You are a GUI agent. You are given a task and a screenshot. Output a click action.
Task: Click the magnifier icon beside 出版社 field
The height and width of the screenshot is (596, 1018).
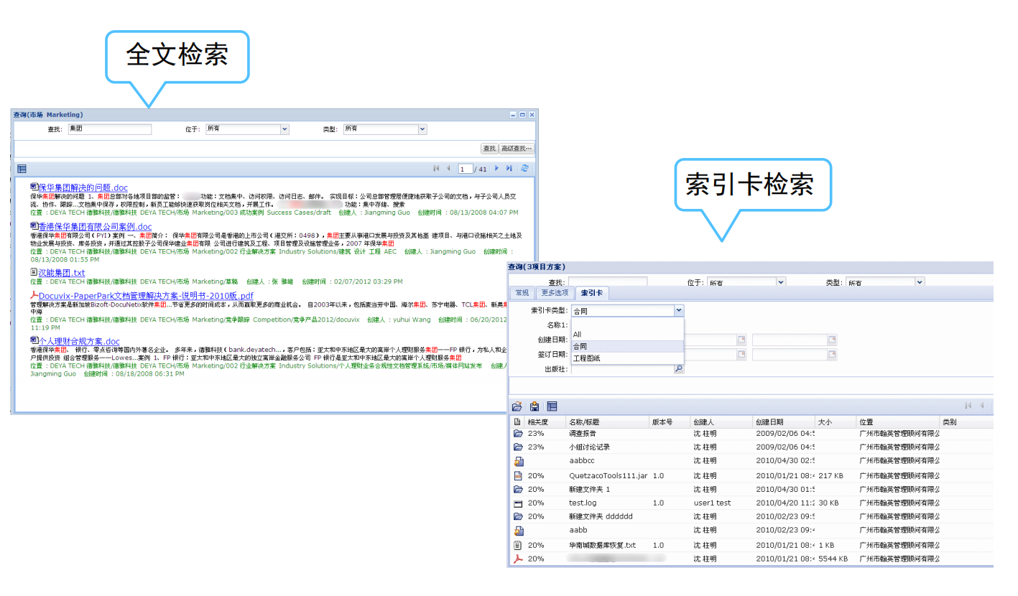click(x=678, y=369)
